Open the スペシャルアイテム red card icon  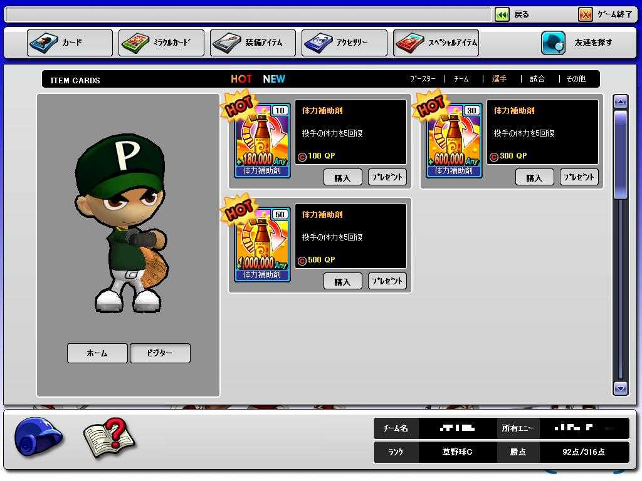[410, 43]
